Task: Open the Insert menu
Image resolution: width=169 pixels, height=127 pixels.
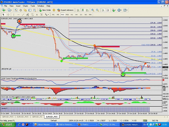Action: (18, 6)
